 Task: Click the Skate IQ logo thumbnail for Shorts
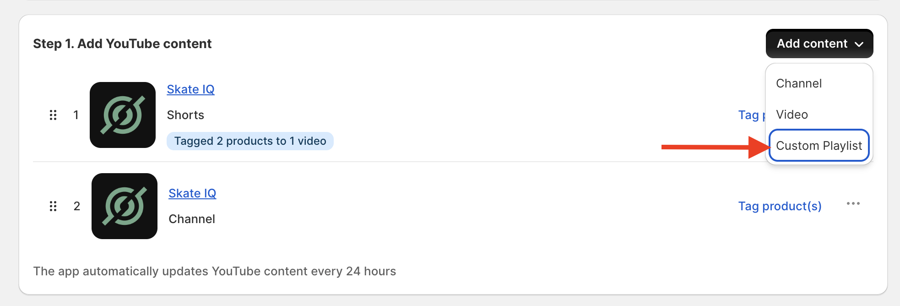pyautogui.click(x=123, y=115)
